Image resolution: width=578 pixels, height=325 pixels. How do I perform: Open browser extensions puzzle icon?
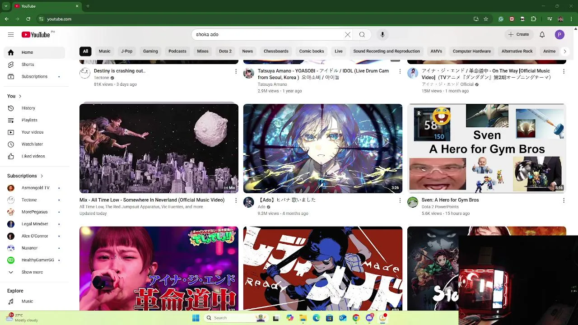(534, 19)
